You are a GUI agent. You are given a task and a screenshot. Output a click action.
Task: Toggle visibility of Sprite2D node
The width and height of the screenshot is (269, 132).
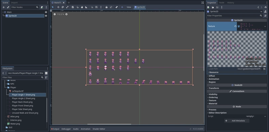[x=46, y=16]
